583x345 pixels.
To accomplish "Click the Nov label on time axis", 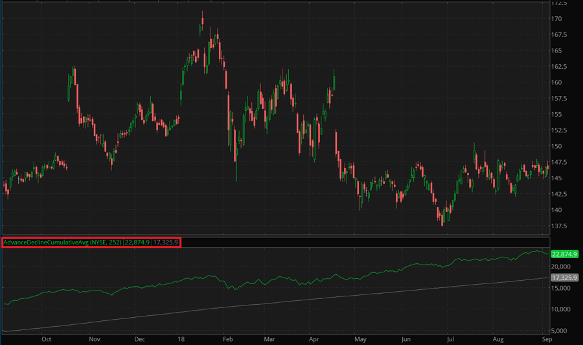I will pos(94,339).
